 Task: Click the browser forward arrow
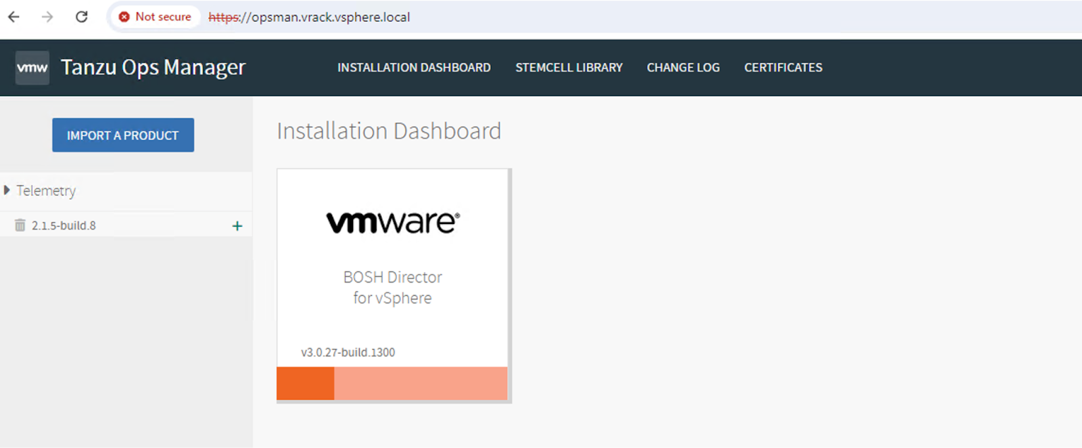coord(47,17)
